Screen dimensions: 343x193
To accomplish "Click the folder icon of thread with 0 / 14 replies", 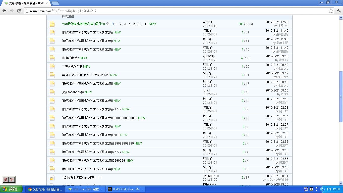I will (52, 101).
